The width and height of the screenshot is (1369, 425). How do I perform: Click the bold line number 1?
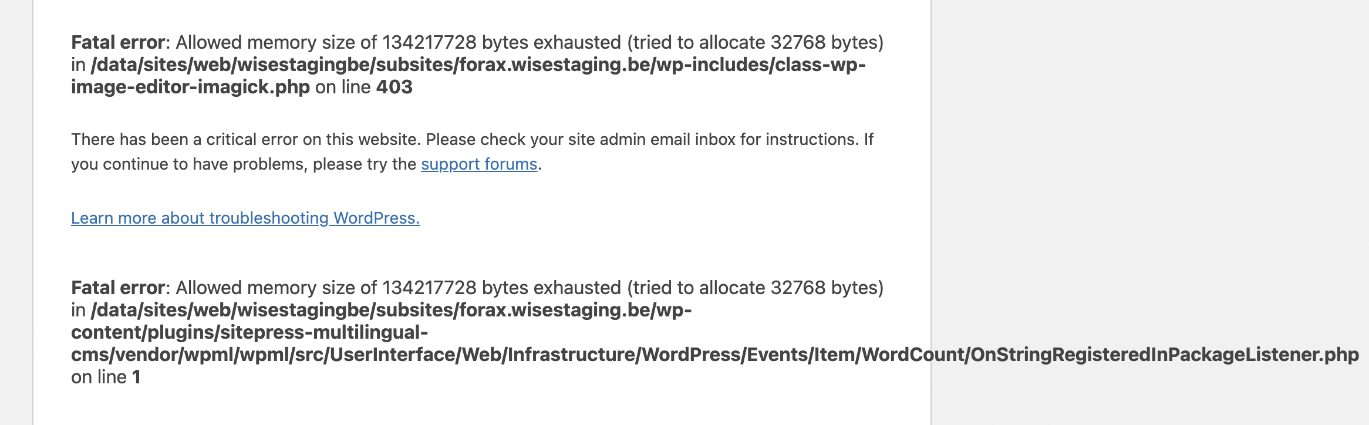136,377
